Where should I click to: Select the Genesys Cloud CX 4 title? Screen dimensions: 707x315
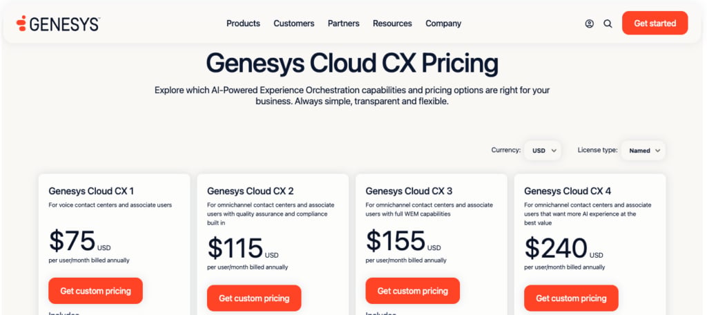568,191
